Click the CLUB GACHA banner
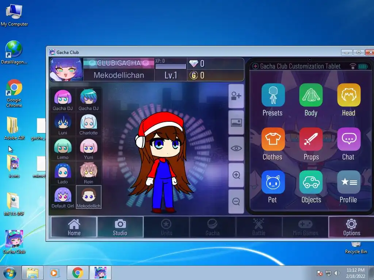Image resolution: width=374 pixels, height=280 pixels. click(x=119, y=63)
